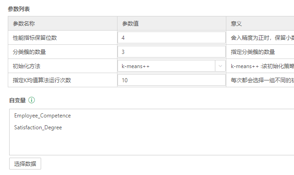Select Employee_Competence in the variable list
This screenshot has height=175, width=294.
coord(43,116)
